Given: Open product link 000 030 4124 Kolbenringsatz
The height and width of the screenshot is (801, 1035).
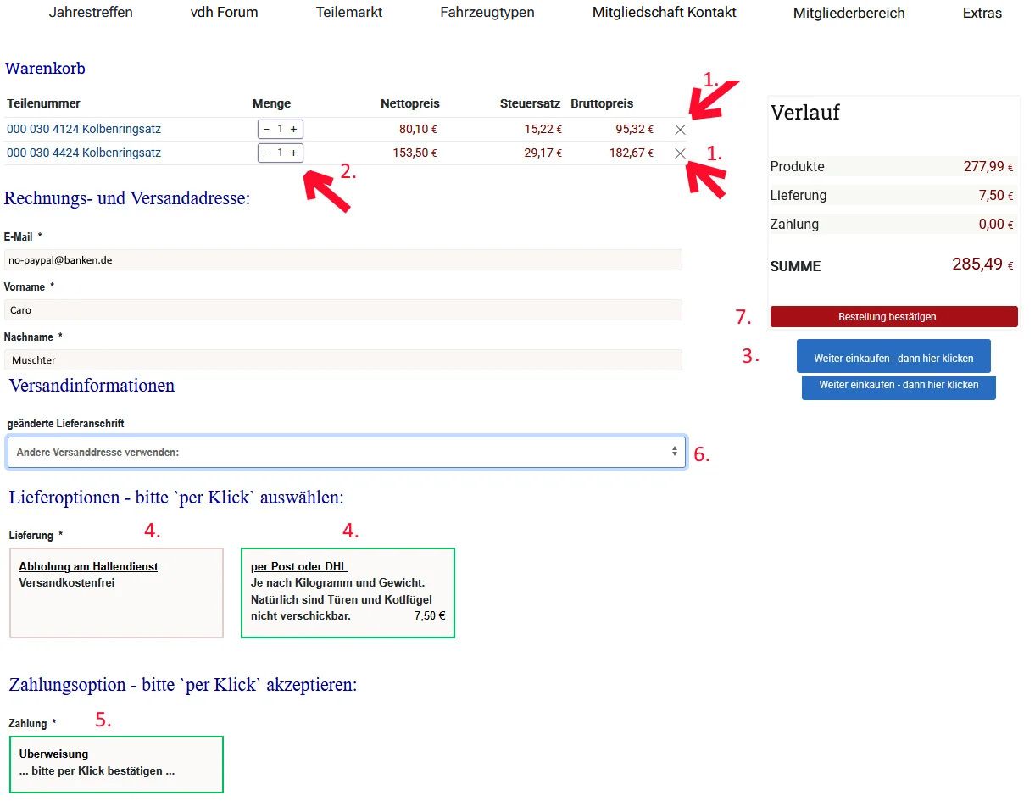Looking at the screenshot, I should pos(84,130).
